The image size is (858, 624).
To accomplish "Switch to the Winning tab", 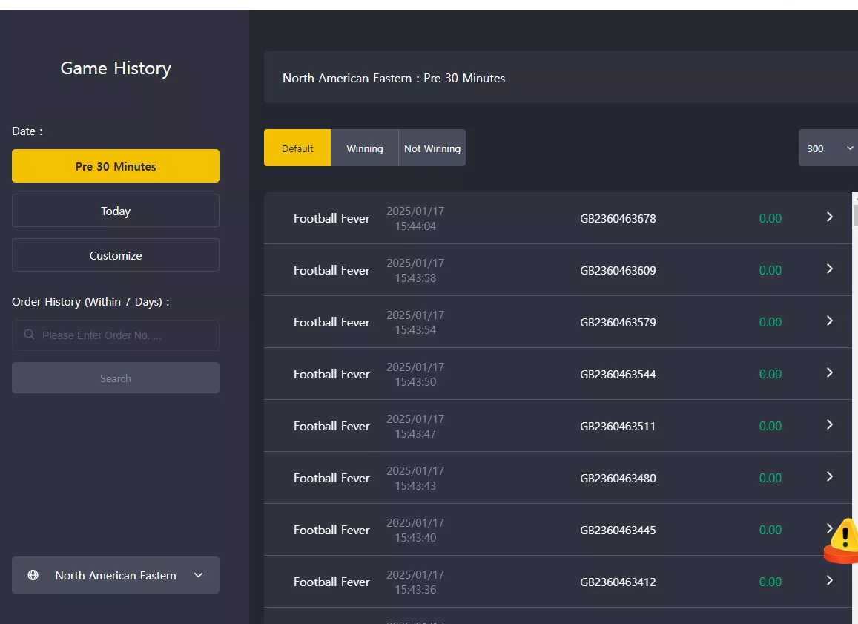I will click(x=364, y=148).
